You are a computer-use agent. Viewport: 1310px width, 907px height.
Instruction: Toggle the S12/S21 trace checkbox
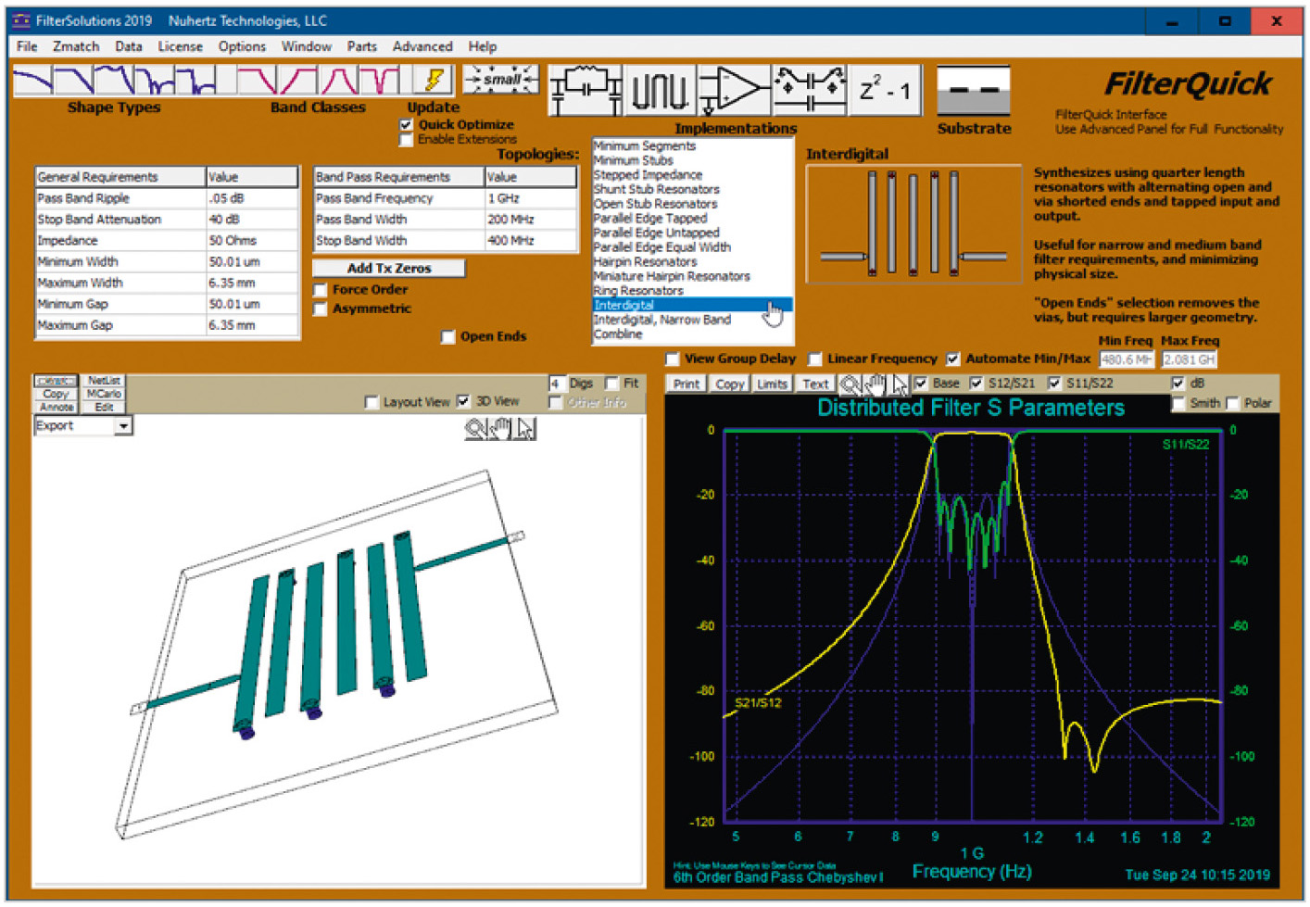click(x=976, y=384)
